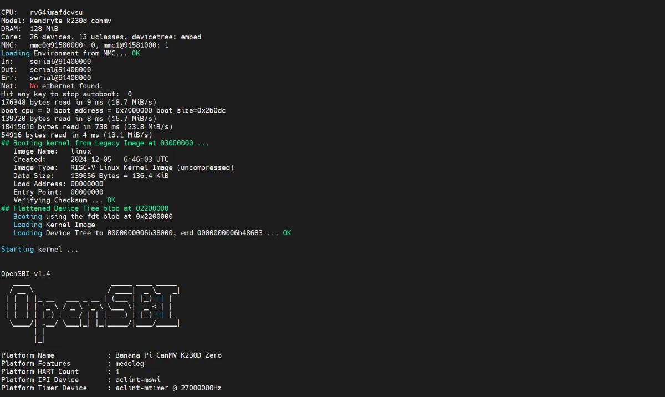Click the 'Platform HART Count : 1' line

[x=60, y=371]
